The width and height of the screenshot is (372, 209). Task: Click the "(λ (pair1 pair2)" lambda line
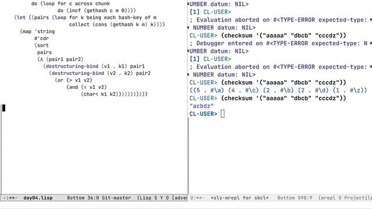pyautogui.click(x=60, y=59)
